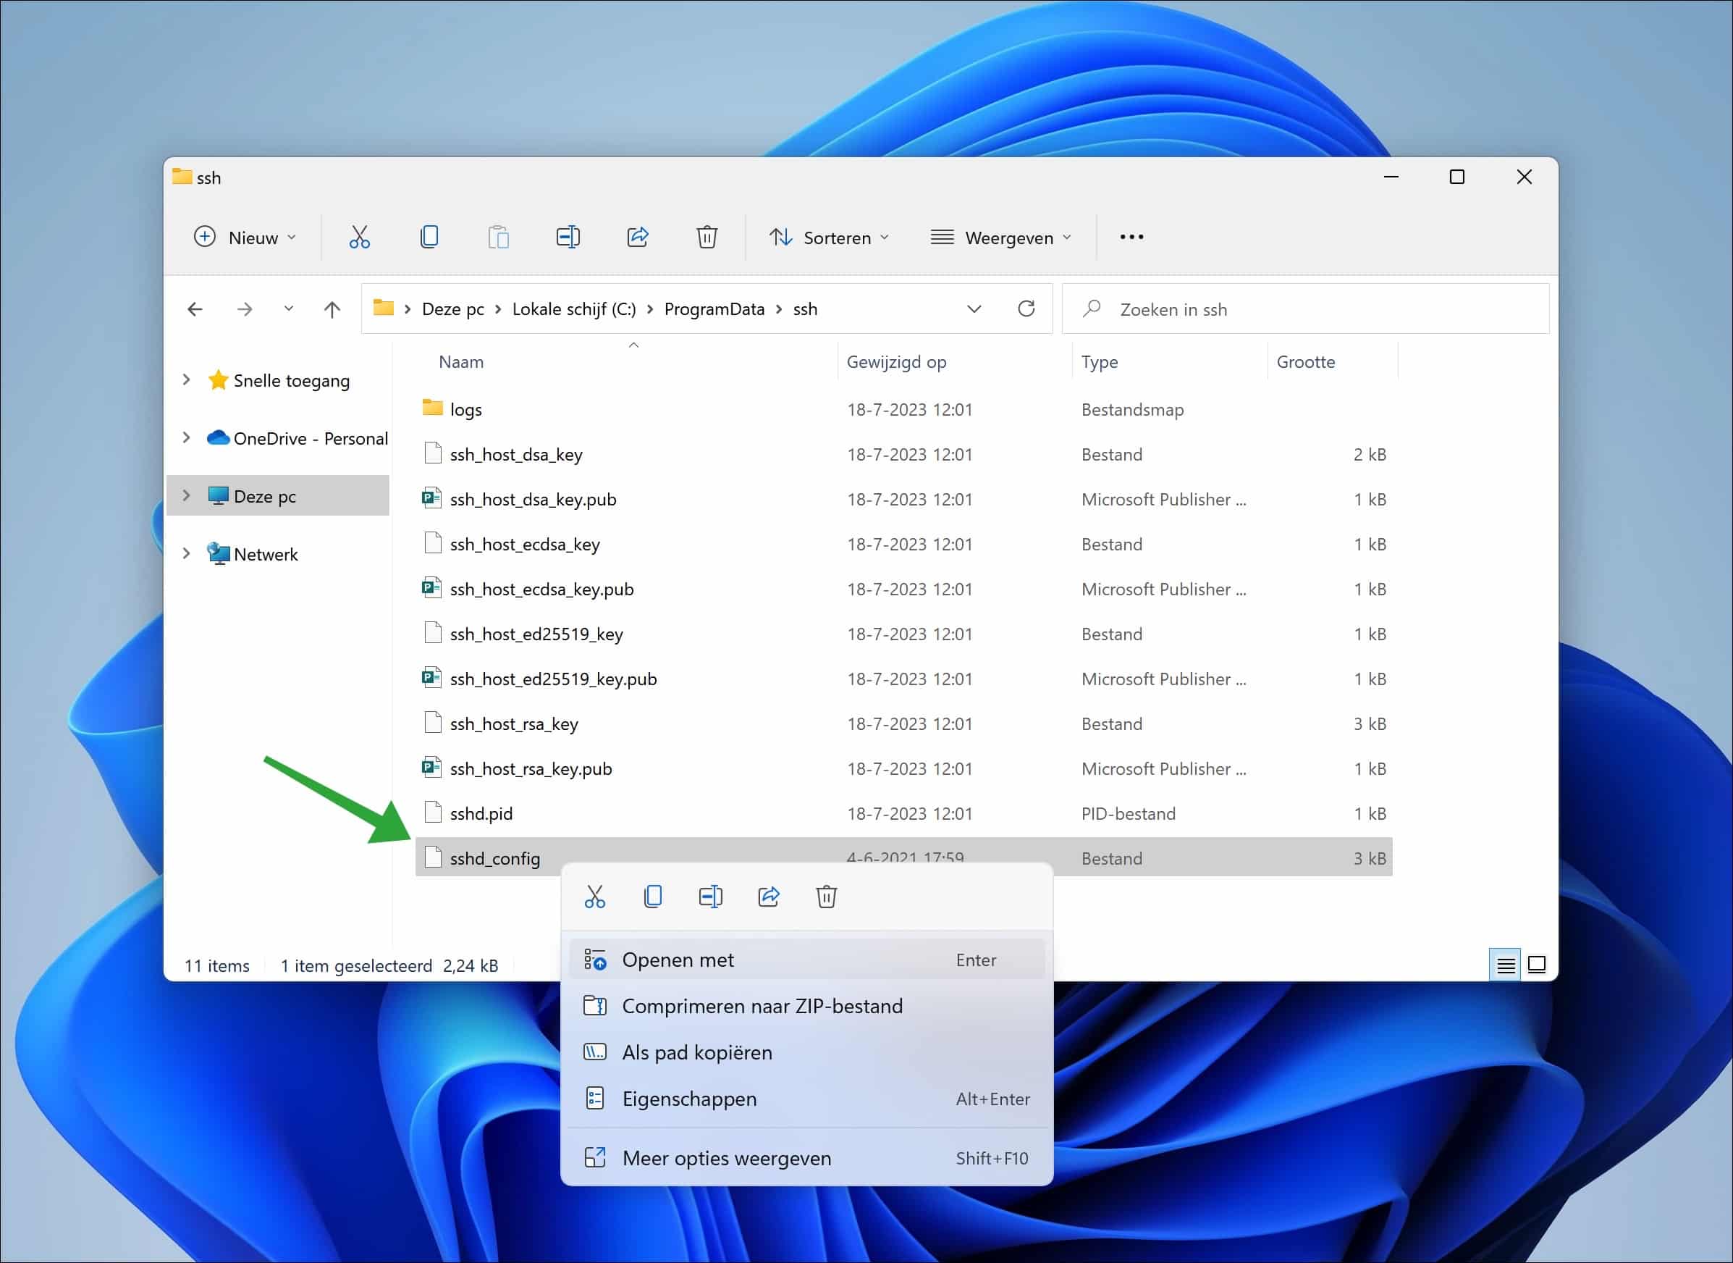1733x1263 pixels.
Task: Select the logs folder in the file list
Action: click(465, 409)
